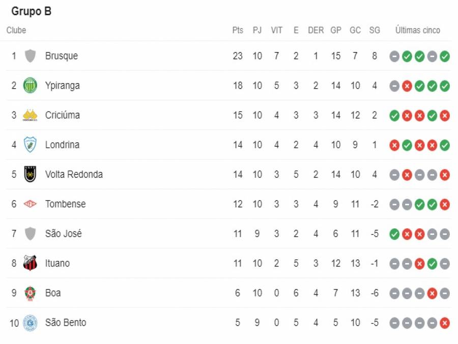Image resolution: width=458 pixels, height=344 pixels.
Task: Click the Ypiranga green club crest
Action: click(x=30, y=86)
